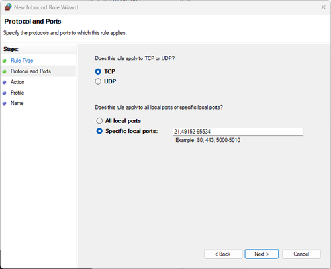Screen dimensions: 331x269
Task: Choose All local ports option
Action: (x=99, y=120)
